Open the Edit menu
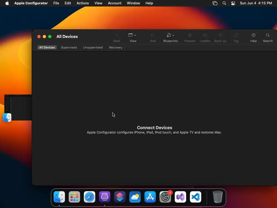Viewport: 277px width, 208px height. tap(68, 3)
